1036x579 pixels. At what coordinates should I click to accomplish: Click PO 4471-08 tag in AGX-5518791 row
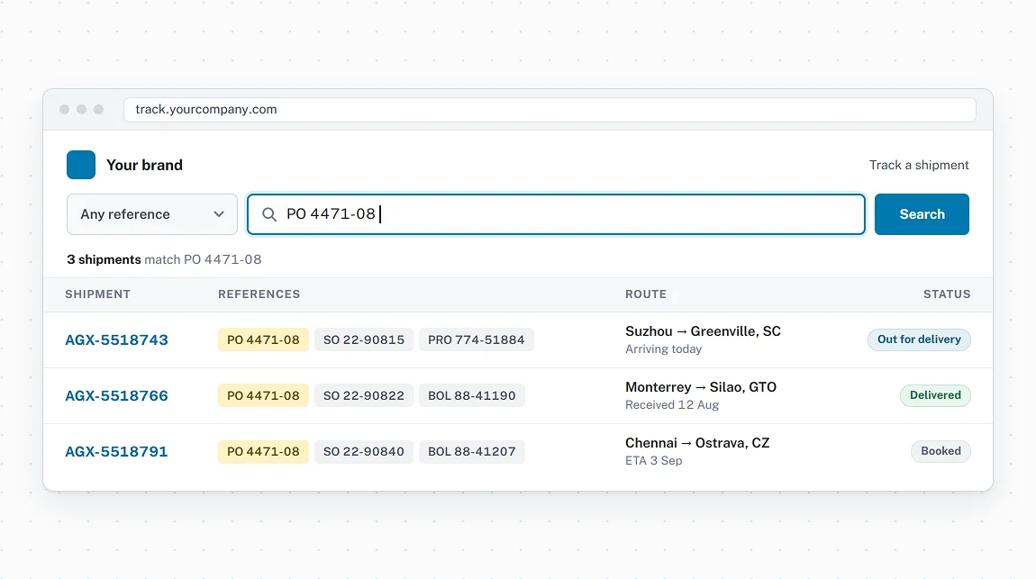(263, 451)
